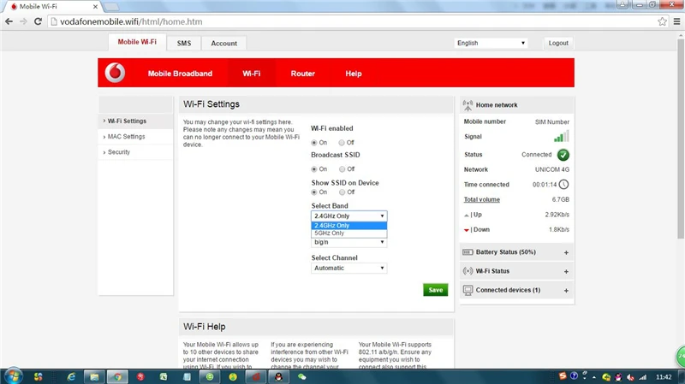
Task: Choose 5GHz Only from the band list
Action: 348,233
